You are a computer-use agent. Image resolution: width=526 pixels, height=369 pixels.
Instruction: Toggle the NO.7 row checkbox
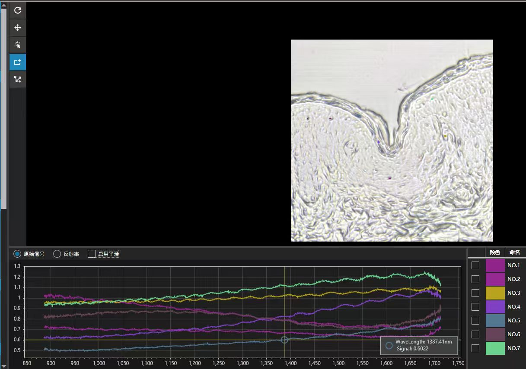475,348
